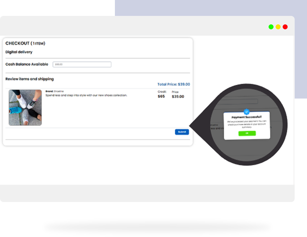Click the blue Submit button

pos(182,132)
